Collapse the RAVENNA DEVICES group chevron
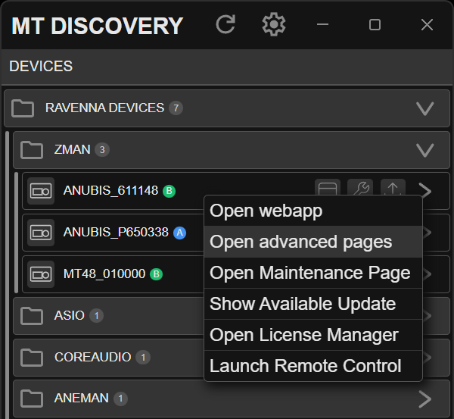Image resolution: width=454 pixels, height=419 pixels. pos(424,109)
